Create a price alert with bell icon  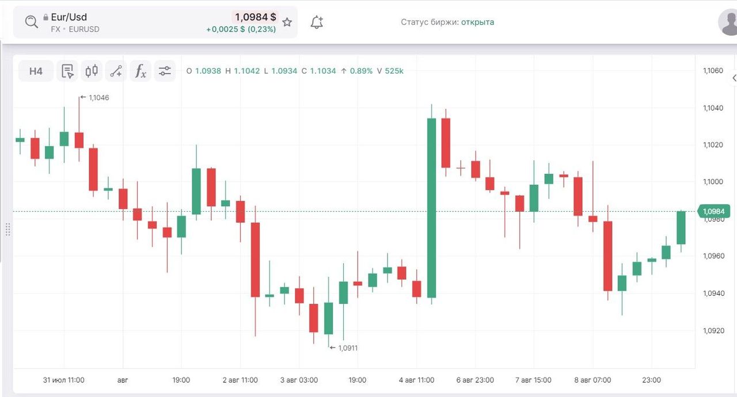pos(317,22)
